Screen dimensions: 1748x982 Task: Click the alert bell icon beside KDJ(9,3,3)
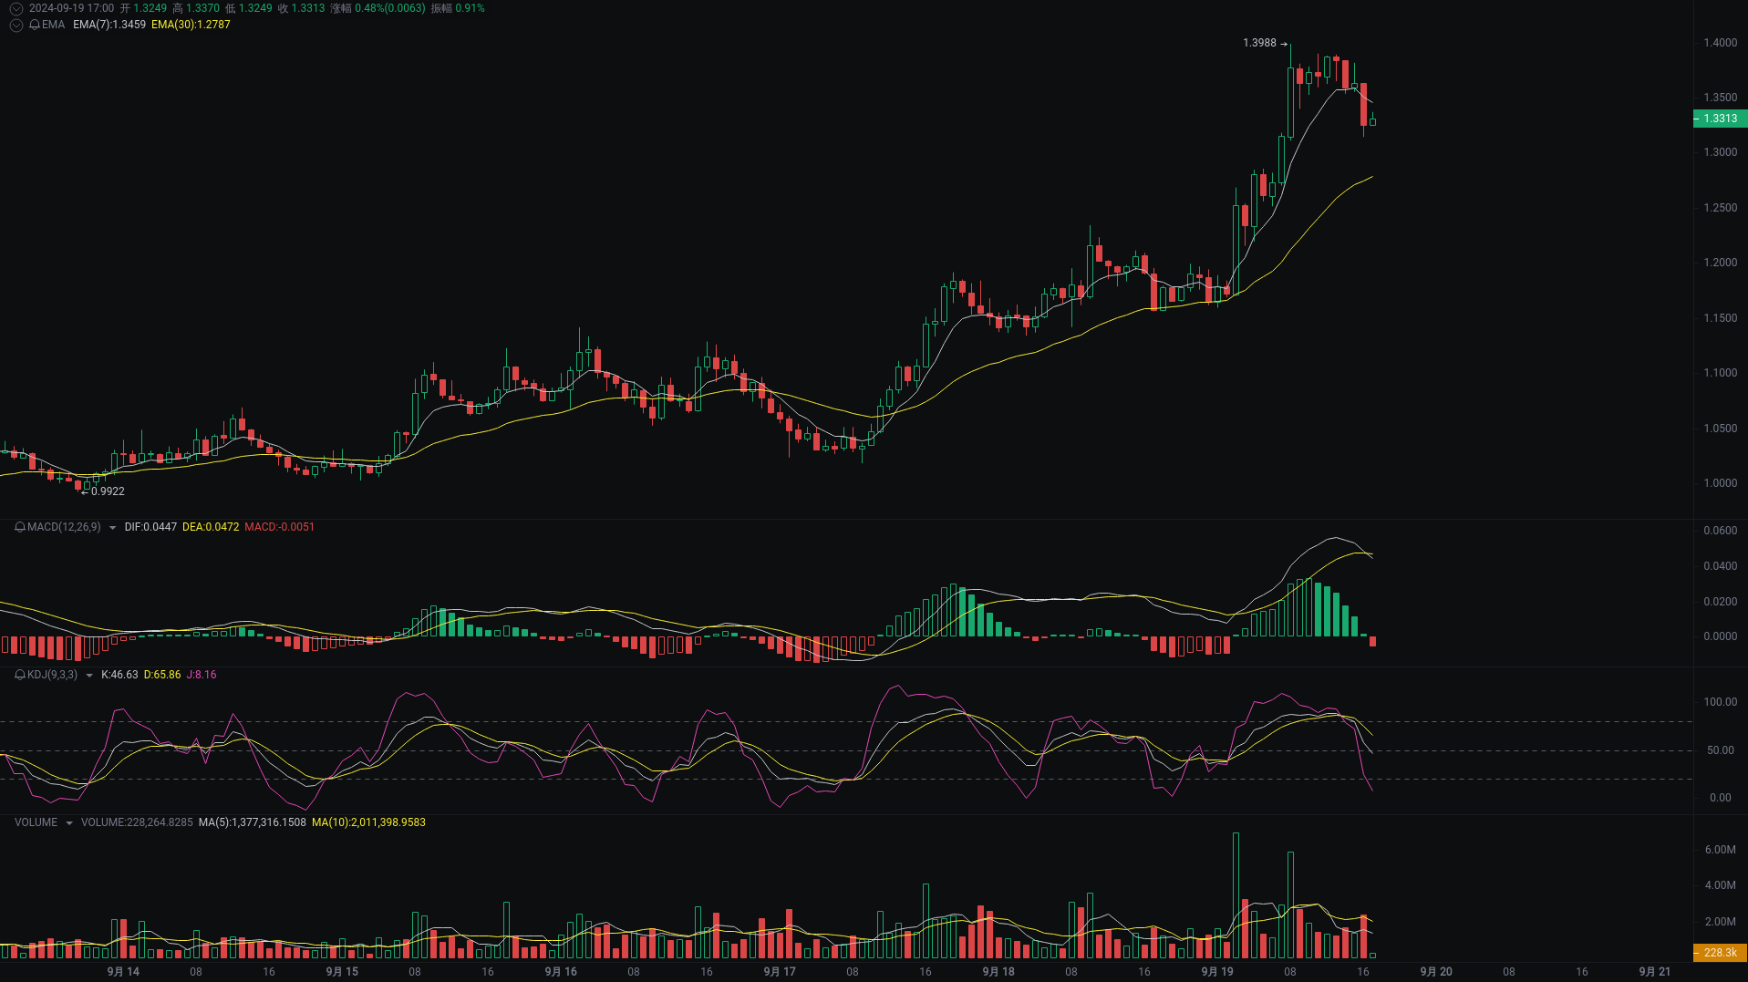click(x=18, y=675)
